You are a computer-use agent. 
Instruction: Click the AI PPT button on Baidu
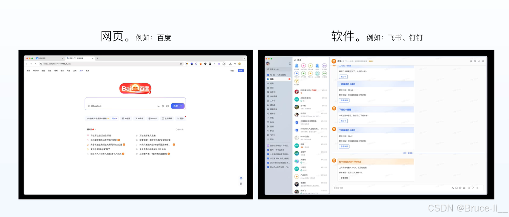pyautogui.click(x=152, y=119)
